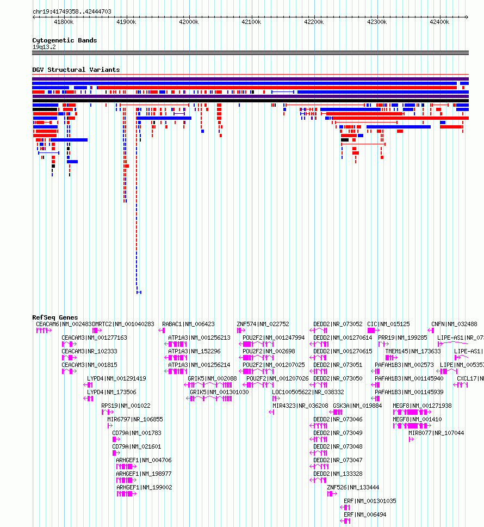484x527 pixels.
Task: Select the 19q13.2 cytogenetic band bar
Action: (250, 53)
